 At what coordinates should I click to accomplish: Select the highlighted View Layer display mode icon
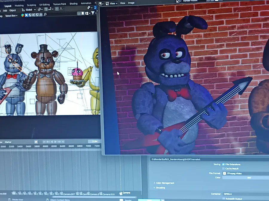click(x=26, y=15)
